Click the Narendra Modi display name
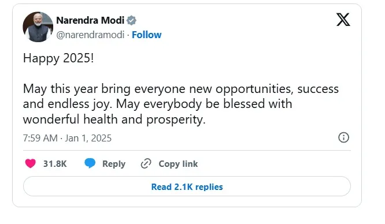 click(90, 20)
